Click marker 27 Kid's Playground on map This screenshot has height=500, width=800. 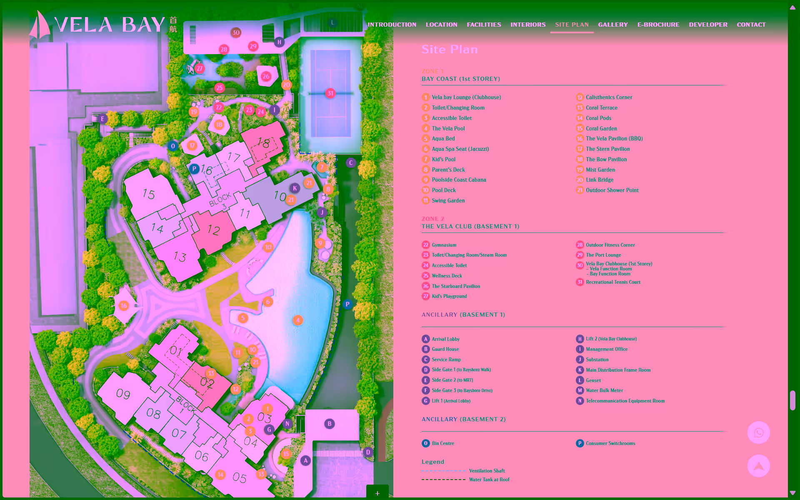tap(200, 68)
